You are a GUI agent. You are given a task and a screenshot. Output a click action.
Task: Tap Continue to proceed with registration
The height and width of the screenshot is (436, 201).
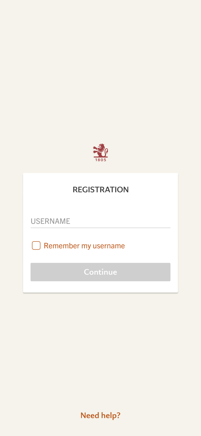pyautogui.click(x=100, y=272)
